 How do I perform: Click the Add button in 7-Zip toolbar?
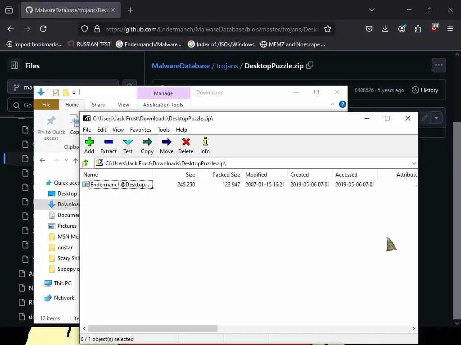89,146
